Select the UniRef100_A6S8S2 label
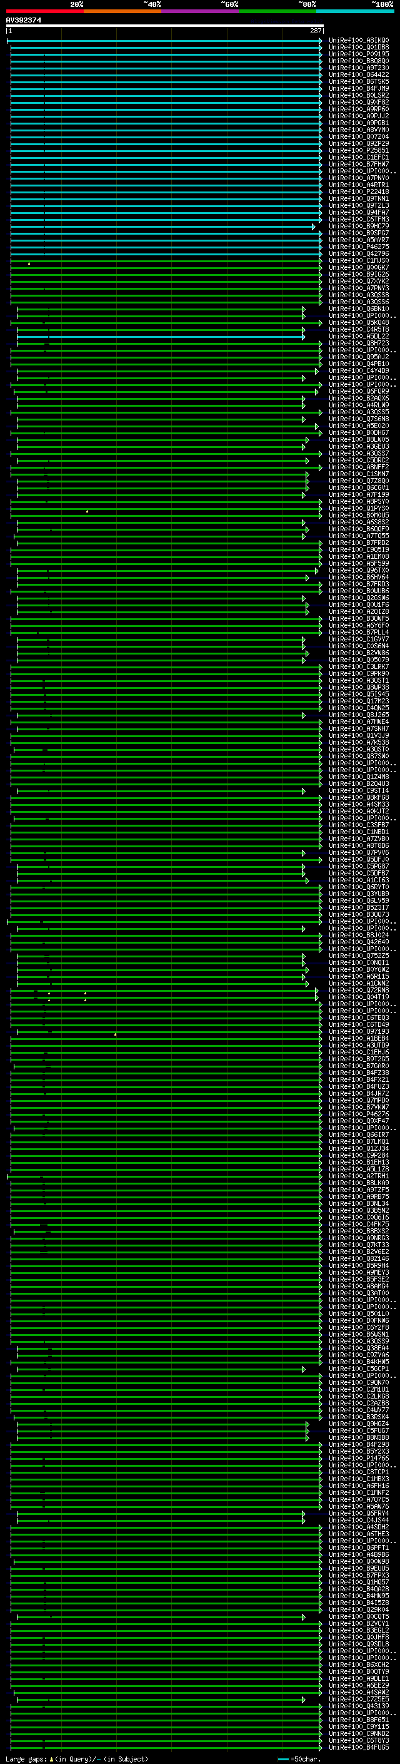 358,522
